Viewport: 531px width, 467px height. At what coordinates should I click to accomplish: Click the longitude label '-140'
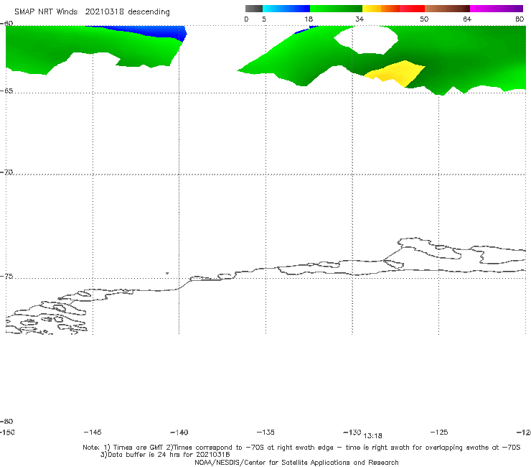179,433
